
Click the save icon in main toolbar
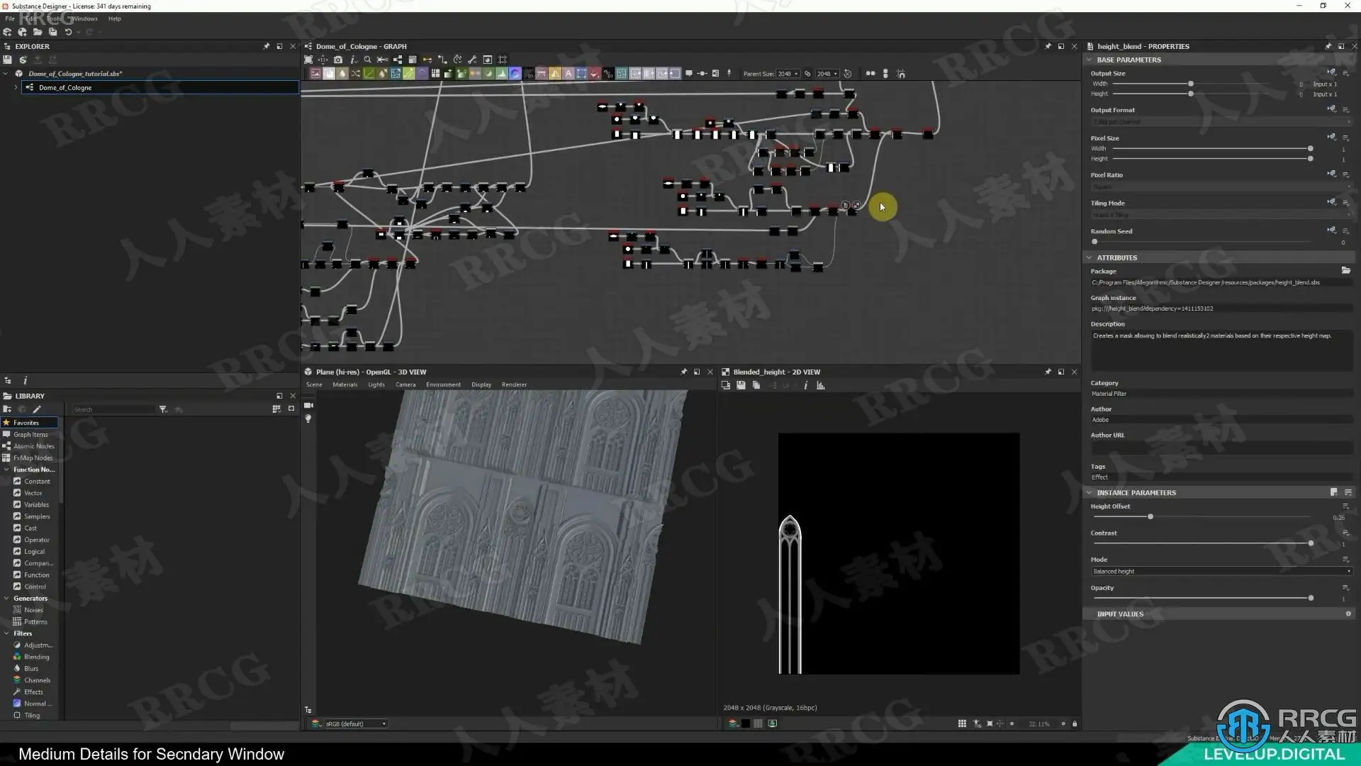coord(52,32)
